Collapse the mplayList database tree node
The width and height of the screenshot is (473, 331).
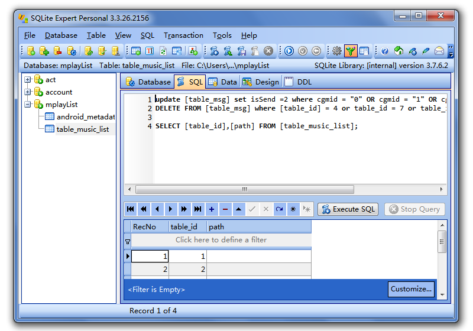[x=28, y=104]
